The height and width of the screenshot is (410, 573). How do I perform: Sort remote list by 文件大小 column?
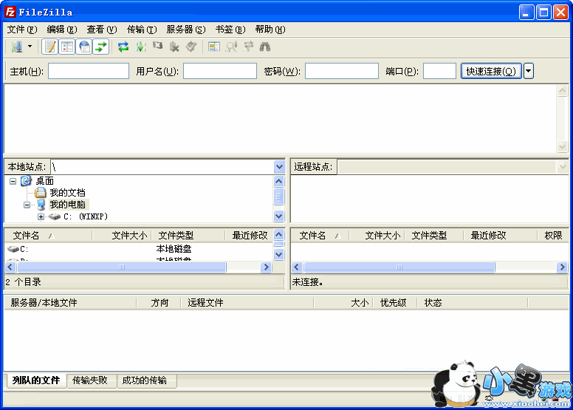pyautogui.click(x=377, y=236)
